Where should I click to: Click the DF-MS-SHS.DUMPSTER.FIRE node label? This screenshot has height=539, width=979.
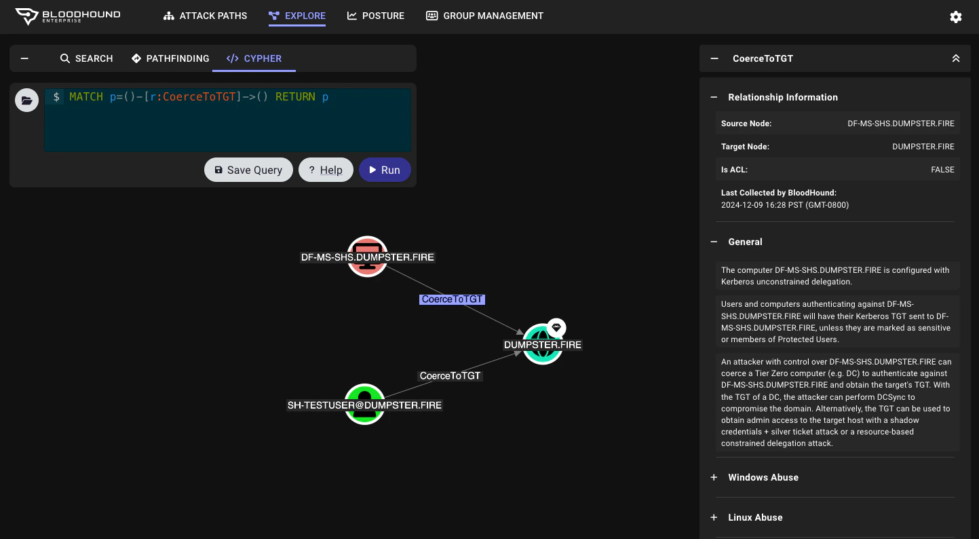(368, 257)
